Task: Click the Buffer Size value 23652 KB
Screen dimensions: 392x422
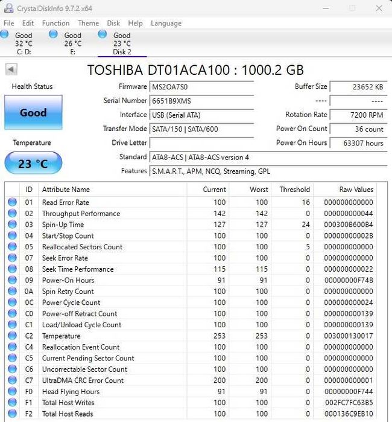Action: click(358, 87)
